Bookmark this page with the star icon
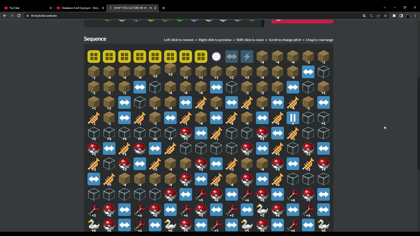 (385, 16)
